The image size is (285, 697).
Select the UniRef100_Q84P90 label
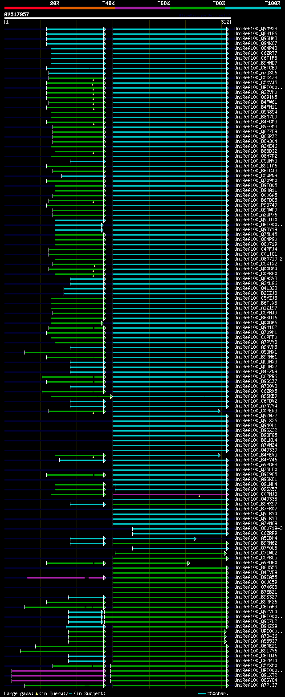pos(256,239)
